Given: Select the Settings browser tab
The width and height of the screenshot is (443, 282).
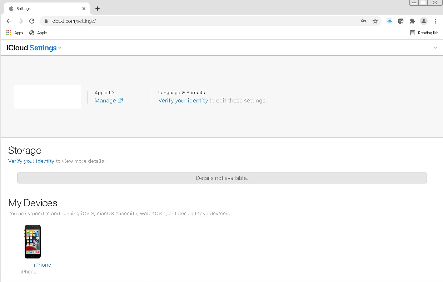Looking at the screenshot, I should (46, 9).
